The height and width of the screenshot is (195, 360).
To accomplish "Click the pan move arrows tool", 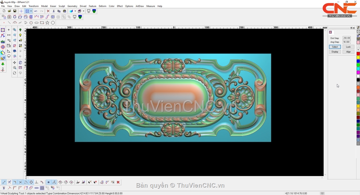I will pyautogui.click(x=14, y=63).
